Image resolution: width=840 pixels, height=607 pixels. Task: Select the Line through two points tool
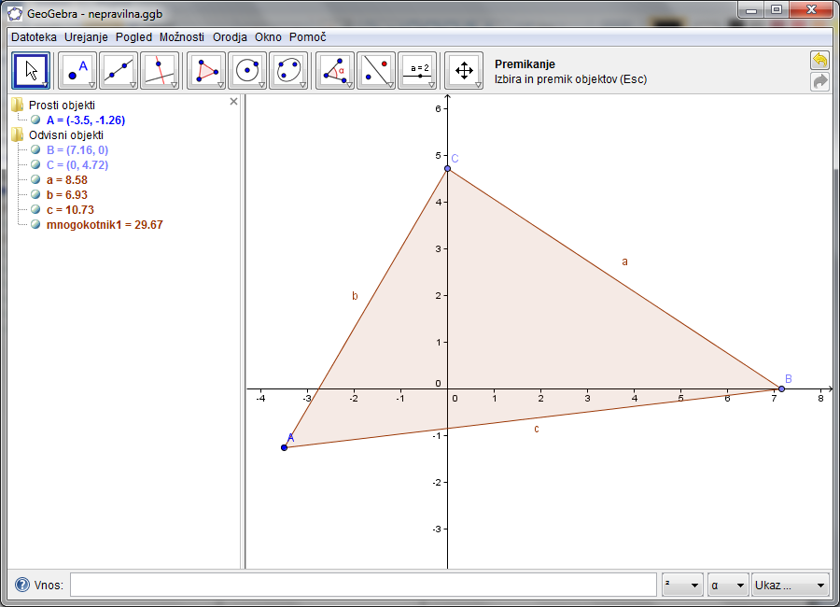(119, 71)
